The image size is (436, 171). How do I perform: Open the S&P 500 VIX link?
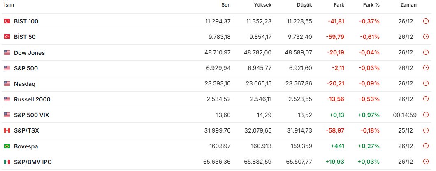[x=31, y=115]
